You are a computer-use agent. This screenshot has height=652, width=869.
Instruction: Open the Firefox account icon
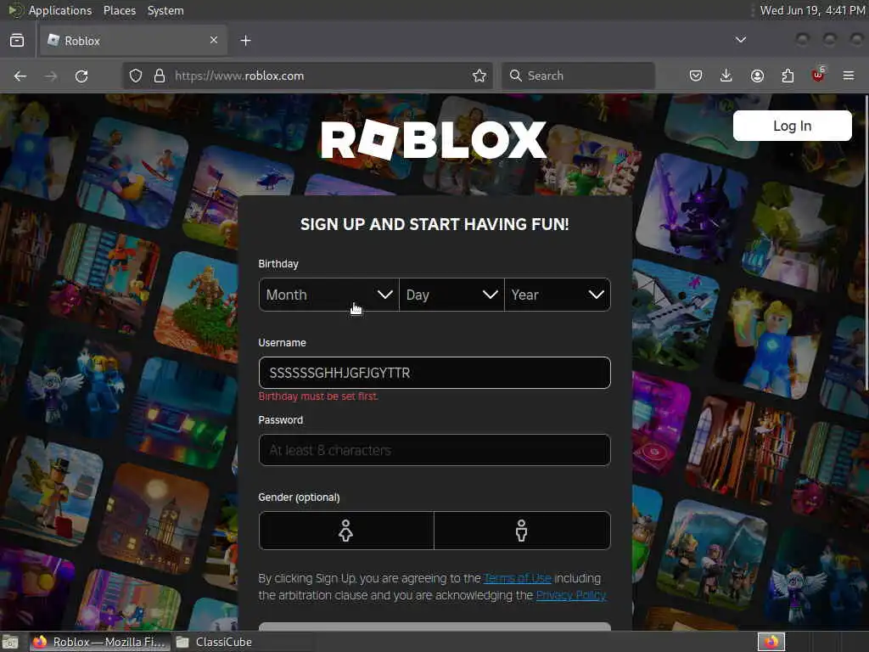[757, 76]
